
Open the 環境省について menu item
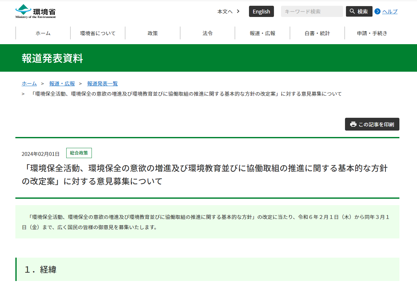tap(98, 33)
